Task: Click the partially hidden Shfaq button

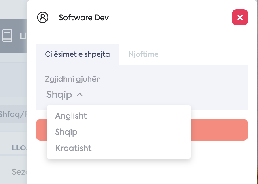Action: tap(13, 114)
